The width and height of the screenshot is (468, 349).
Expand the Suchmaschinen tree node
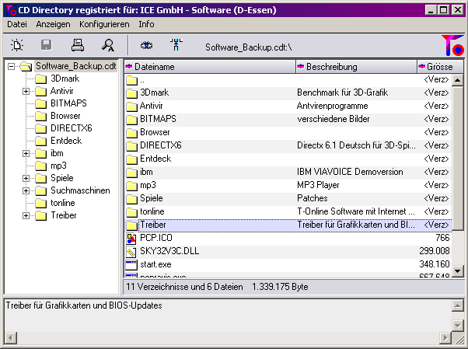click(26, 190)
